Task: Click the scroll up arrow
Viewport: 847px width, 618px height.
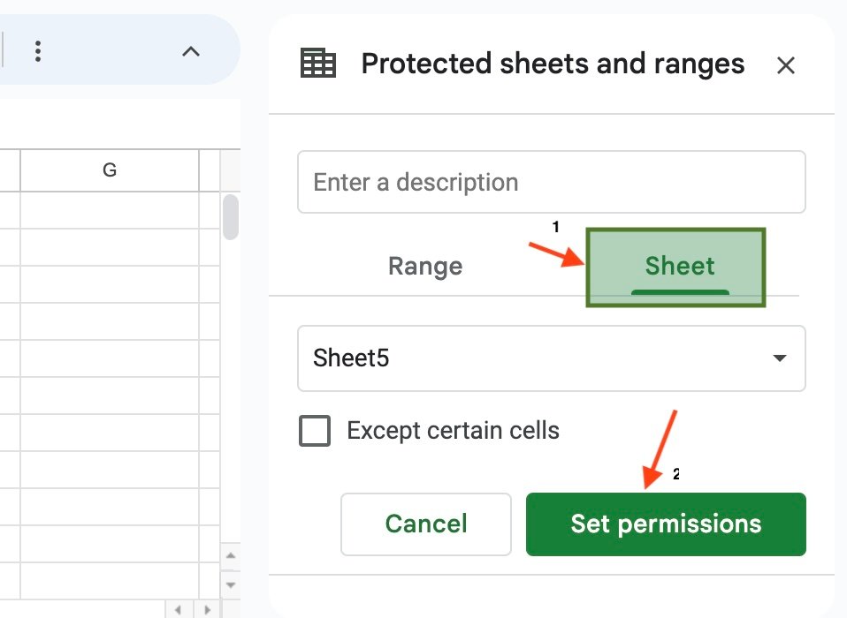Action: [x=231, y=556]
